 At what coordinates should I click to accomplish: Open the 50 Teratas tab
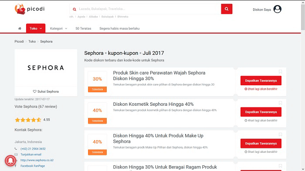[83, 28]
